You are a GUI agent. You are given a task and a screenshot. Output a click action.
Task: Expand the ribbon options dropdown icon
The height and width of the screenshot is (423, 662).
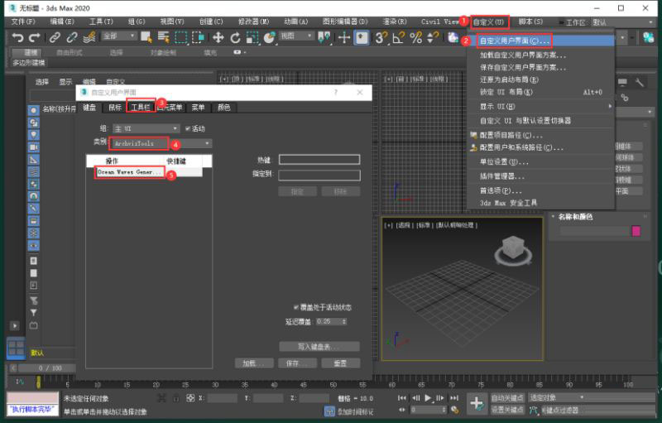point(239,52)
